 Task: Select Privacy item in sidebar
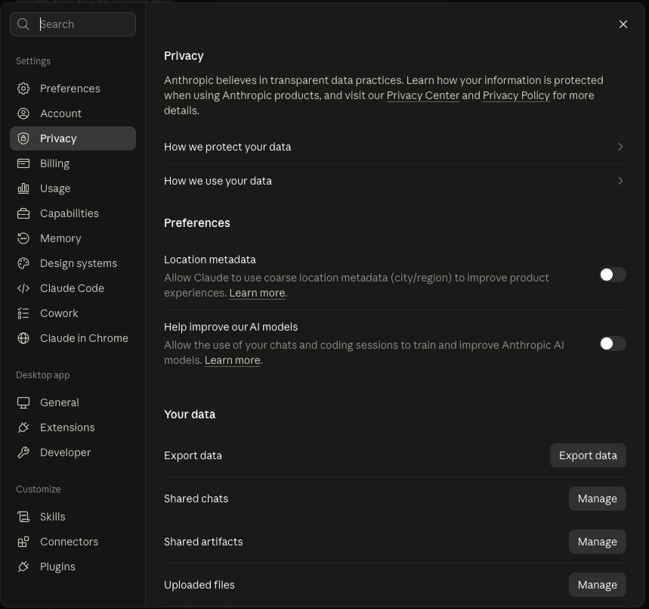pyautogui.click(x=73, y=138)
